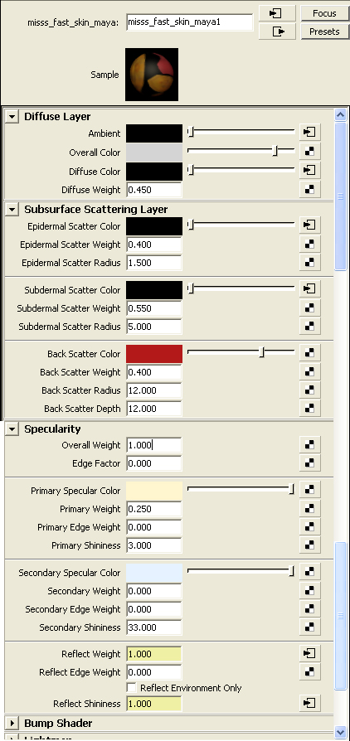
Task: Click the output connection icon below the input one
Action: click(277, 31)
